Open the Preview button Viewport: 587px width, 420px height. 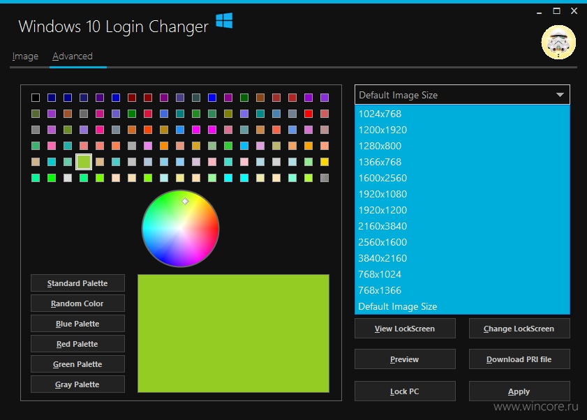click(405, 359)
